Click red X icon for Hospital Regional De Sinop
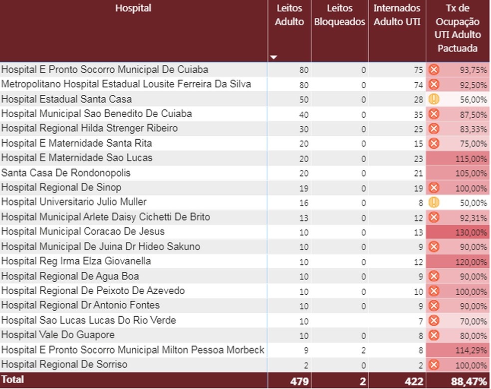Screen dimensions: 491x389 [434, 188]
